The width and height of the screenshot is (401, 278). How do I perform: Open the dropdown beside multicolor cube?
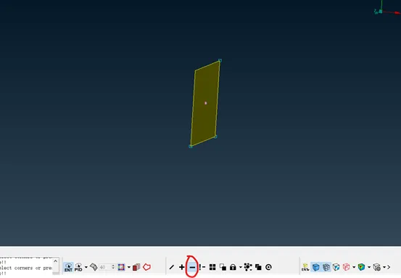tap(369, 267)
